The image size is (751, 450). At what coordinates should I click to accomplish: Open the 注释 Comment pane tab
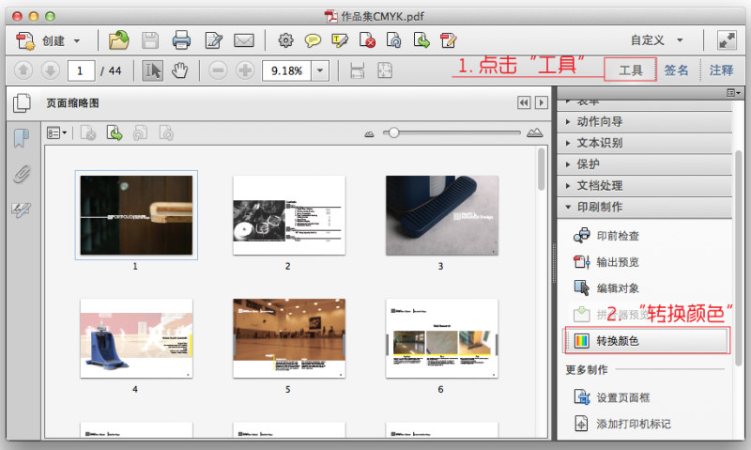721,70
